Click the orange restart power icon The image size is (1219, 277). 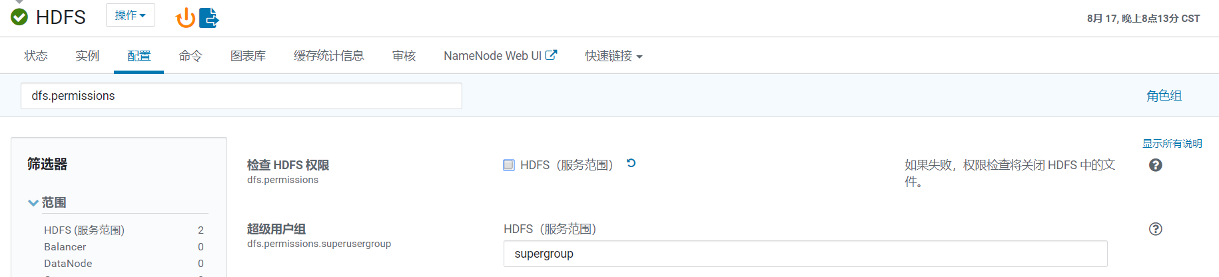[x=185, y=17]
